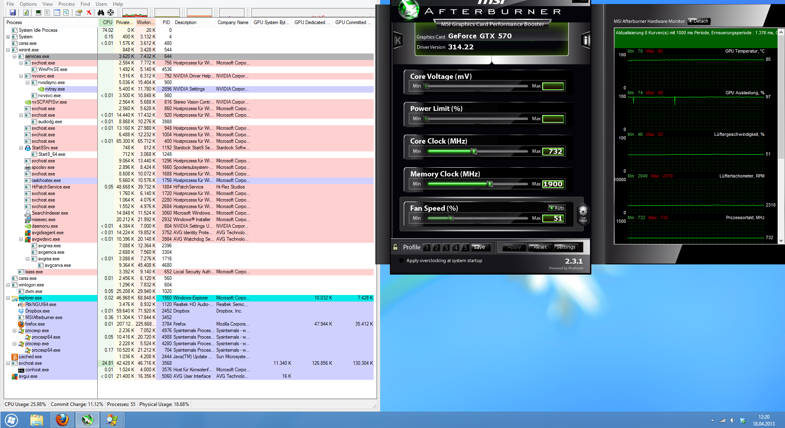Click the CPU usage mini graph in toolbar
The width and height of the screenshot is (785, 428).
[x=135, y=13]
